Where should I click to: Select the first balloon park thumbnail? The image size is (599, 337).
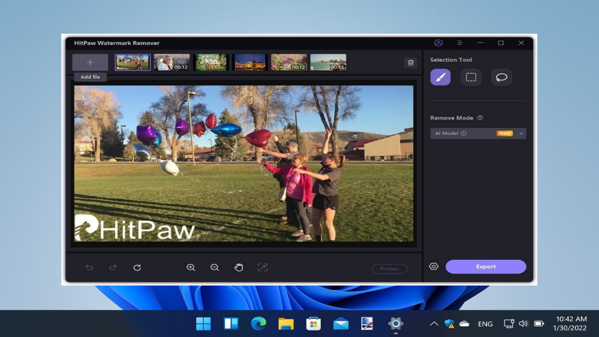click(x=133, y=62)
